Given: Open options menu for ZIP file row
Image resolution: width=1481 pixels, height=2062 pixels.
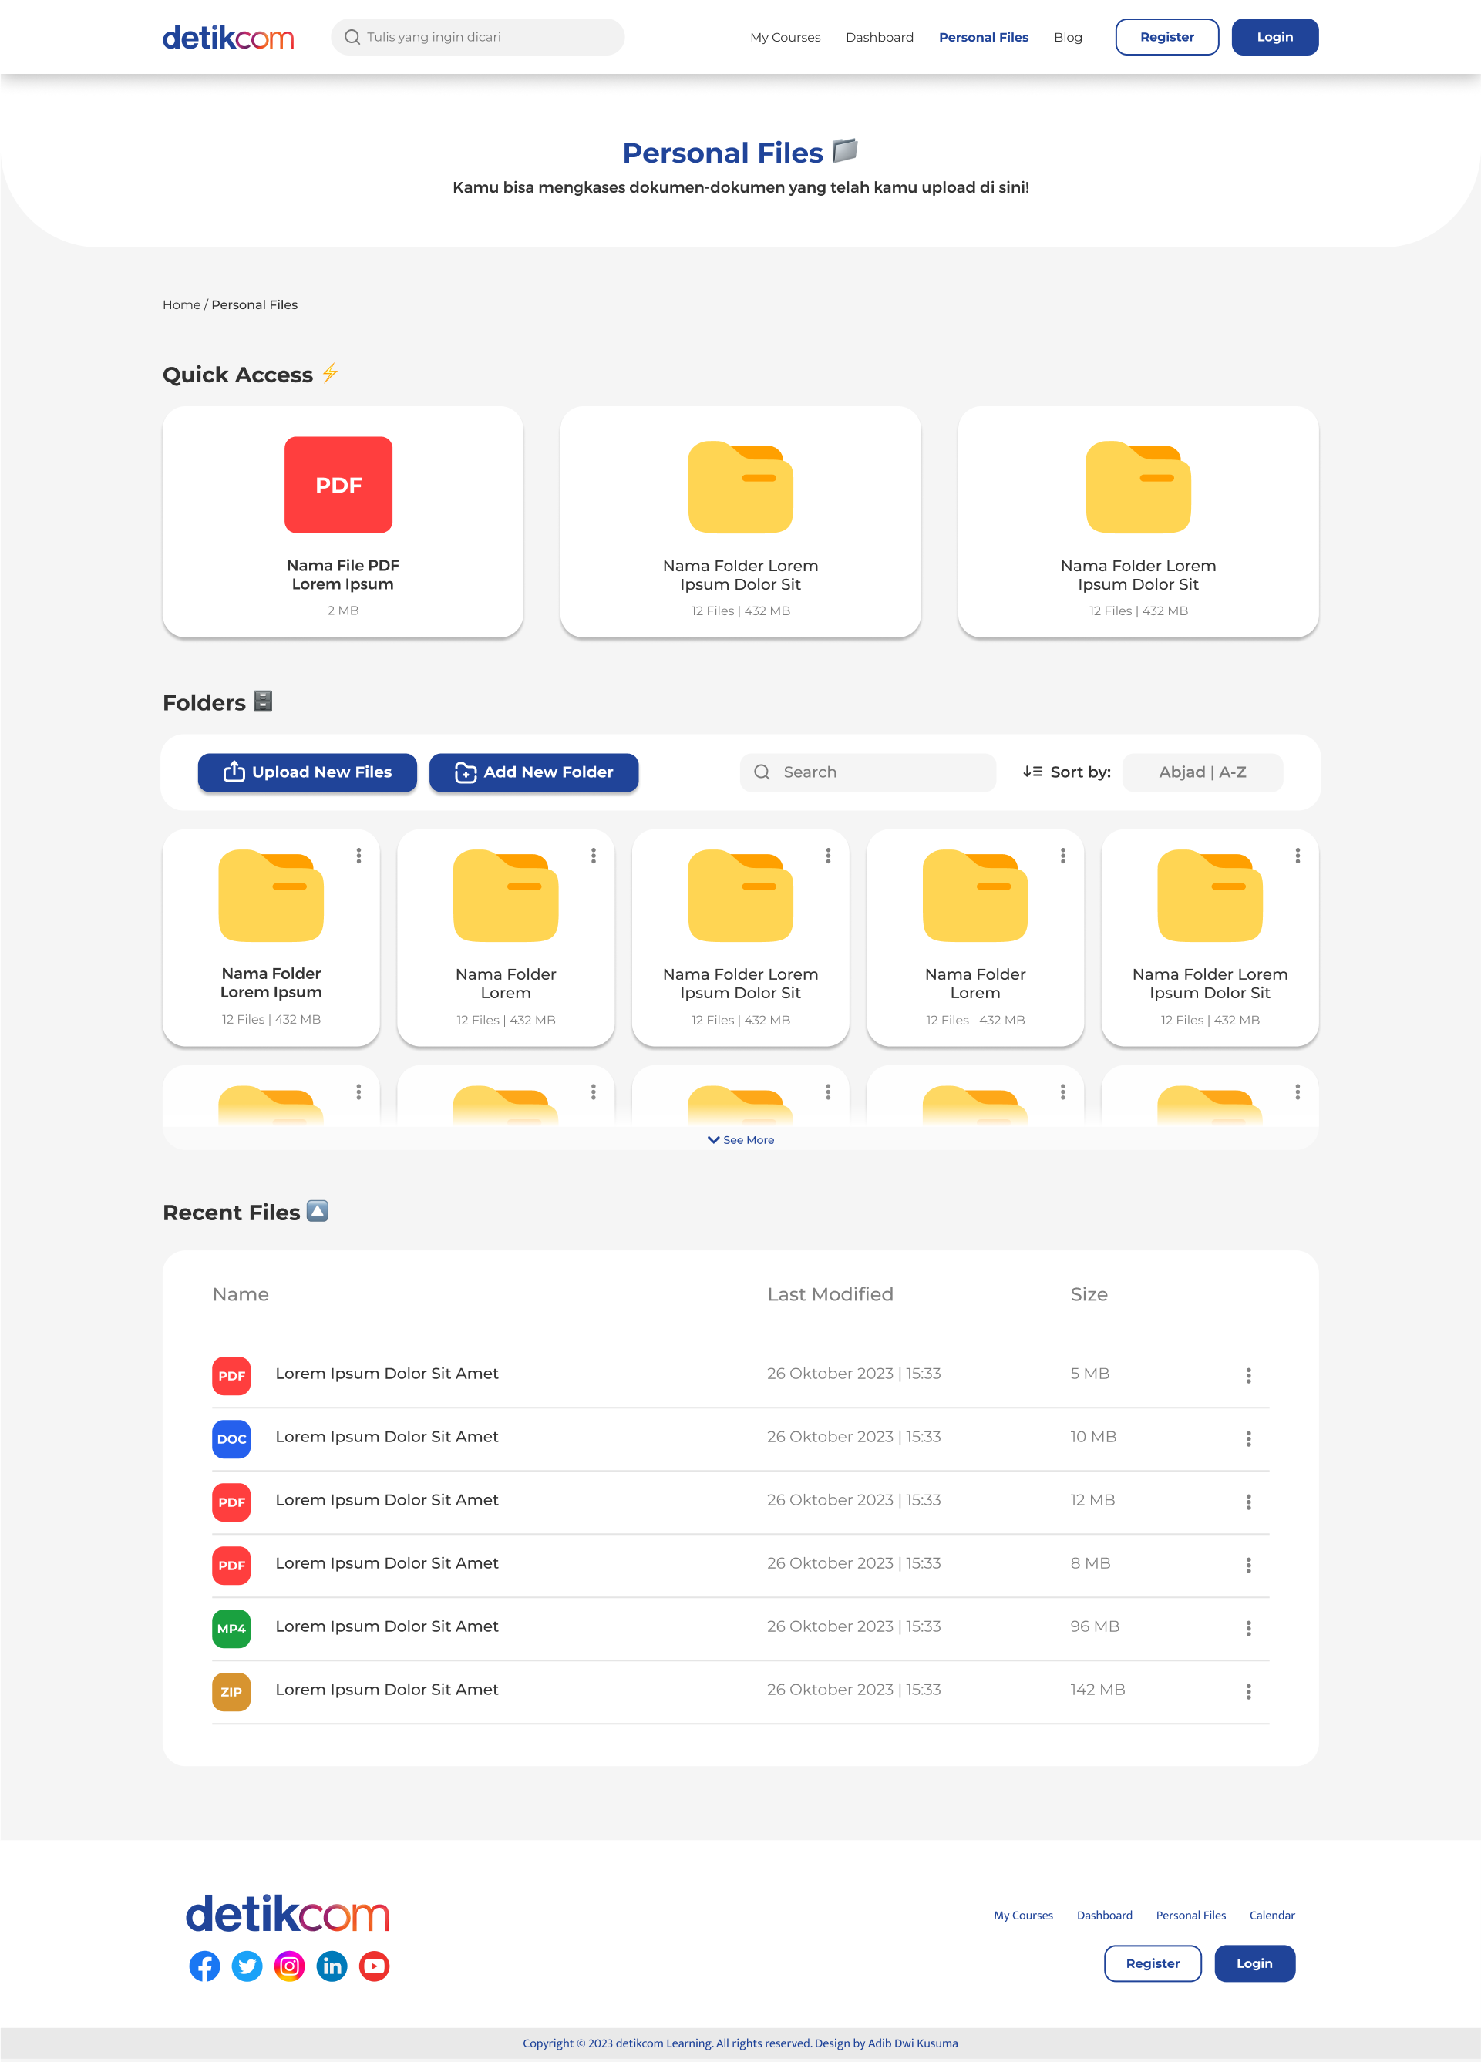Looking at the screenshot, I should (1248, 1691).
